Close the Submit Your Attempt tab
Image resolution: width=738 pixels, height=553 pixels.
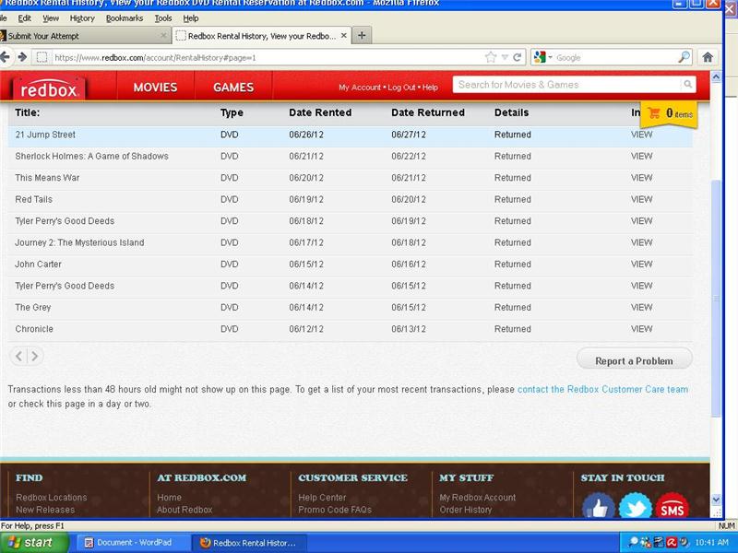pos(163,36)
